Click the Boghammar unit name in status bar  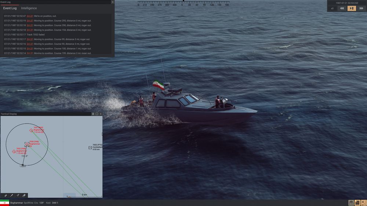pyautogui.click(x=17, y=203)
